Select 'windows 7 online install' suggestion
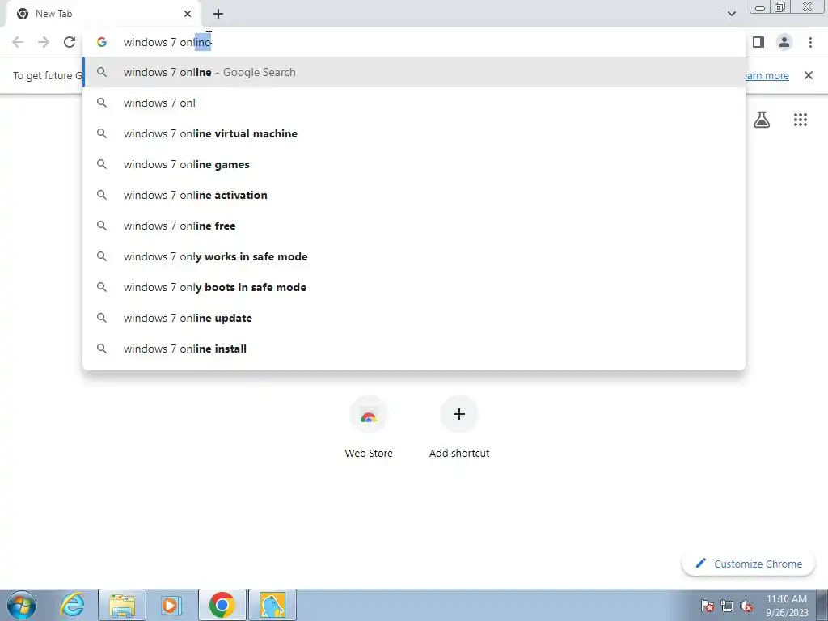The image size is (828, 621). point(414,349)
